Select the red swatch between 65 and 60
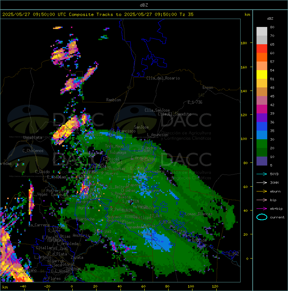 point(262,49)
